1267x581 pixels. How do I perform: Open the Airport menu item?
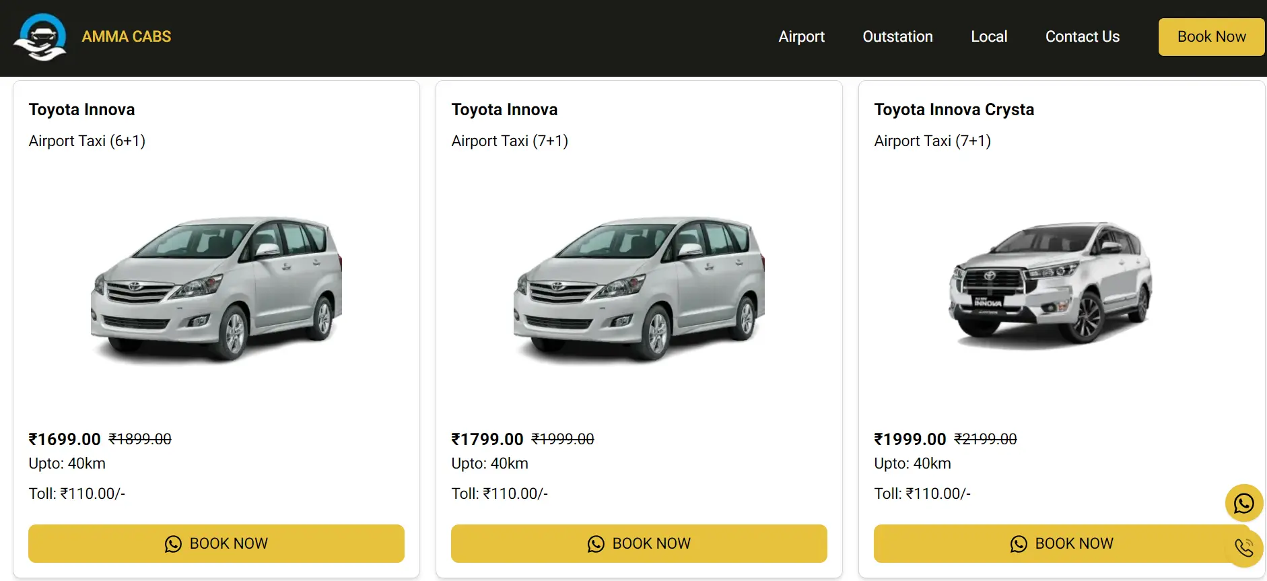[x=801, y=36]
